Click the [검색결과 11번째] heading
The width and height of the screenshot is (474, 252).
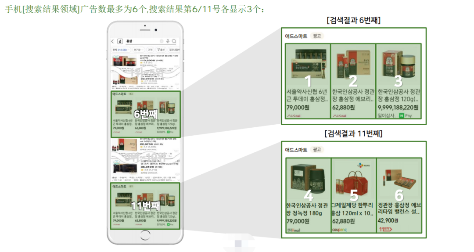coord(353,133)
